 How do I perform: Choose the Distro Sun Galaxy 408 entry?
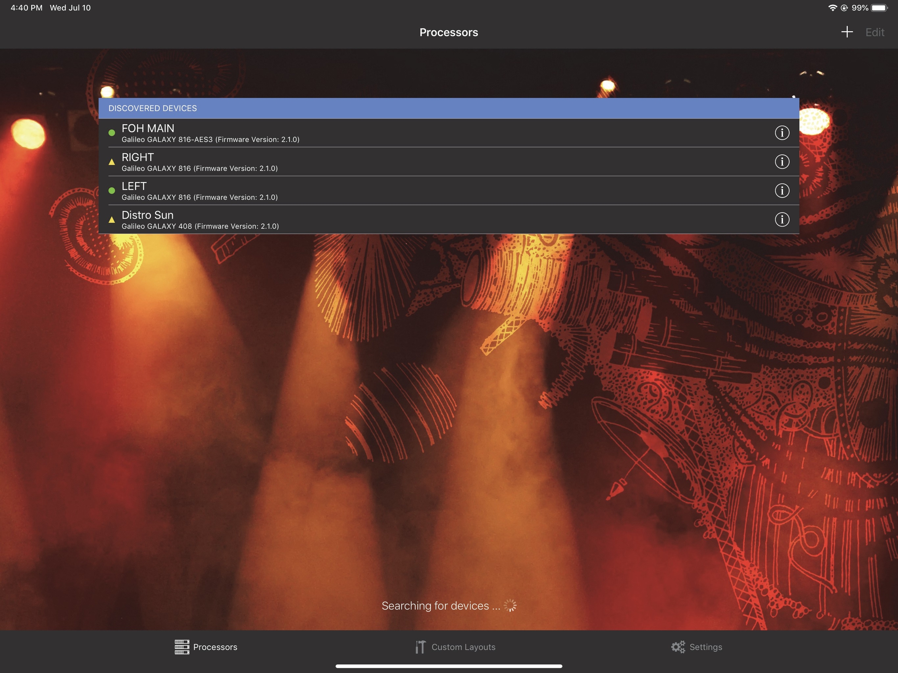(x=406, y=219)
